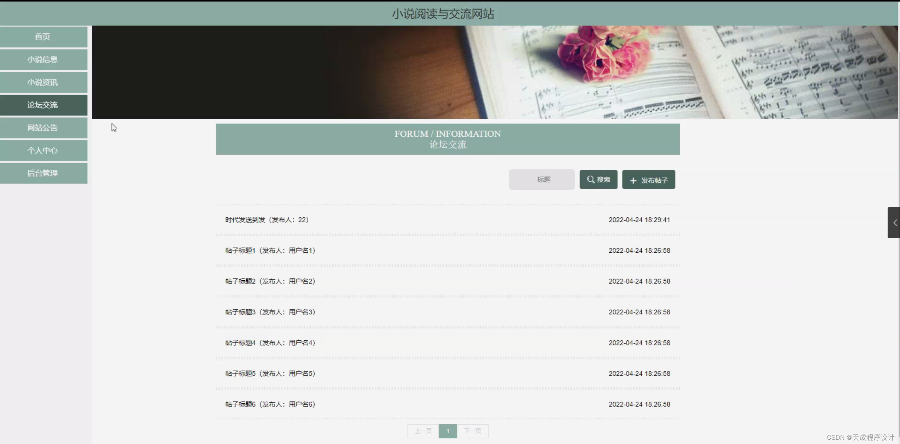This screenshot has width=900, height=444.
Task: Click the 标题 search input field
Action: click(x=542, y=180)
